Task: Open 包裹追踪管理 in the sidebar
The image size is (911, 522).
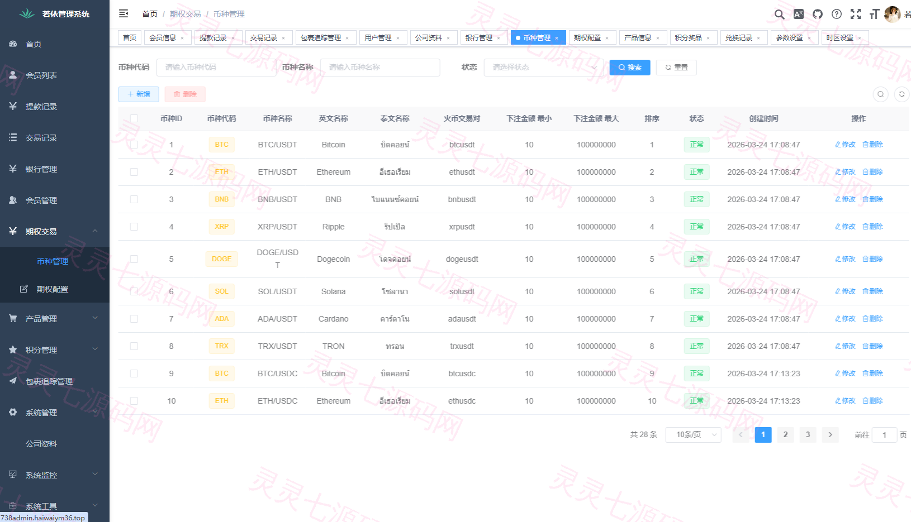Action: [x=55, y=381]
